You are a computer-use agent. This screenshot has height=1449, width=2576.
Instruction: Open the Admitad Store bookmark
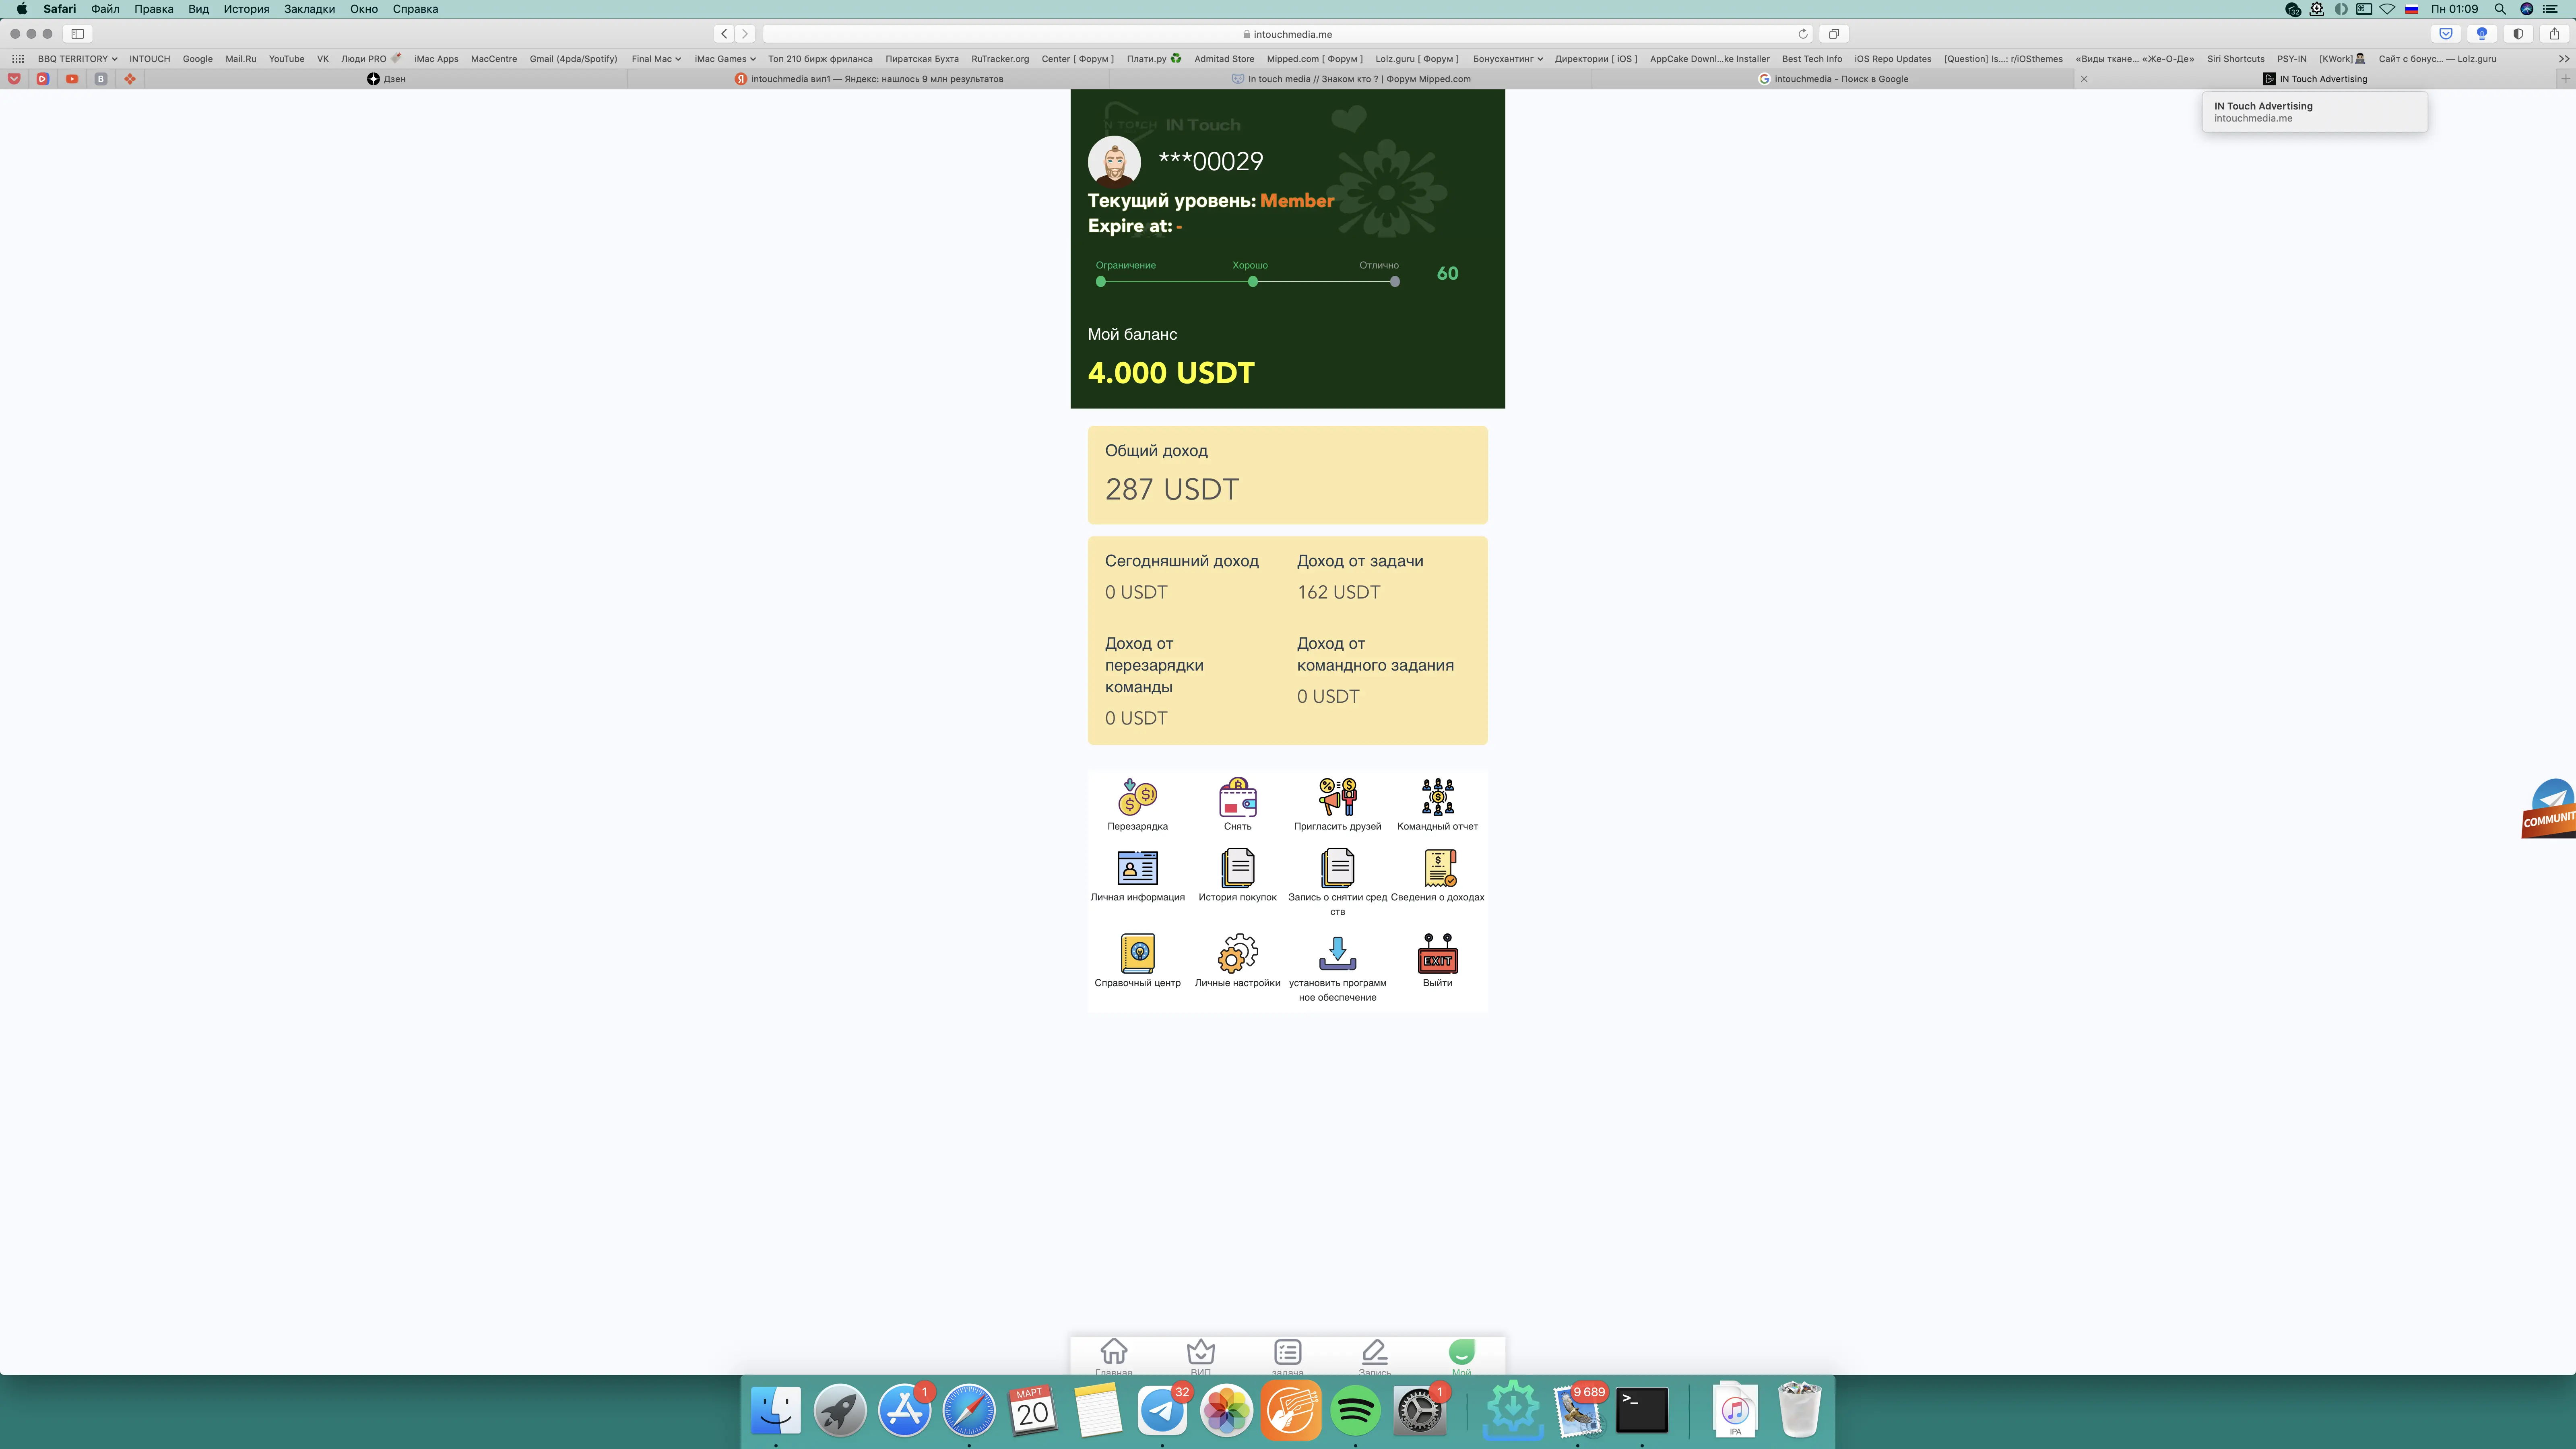(1224, 59)
